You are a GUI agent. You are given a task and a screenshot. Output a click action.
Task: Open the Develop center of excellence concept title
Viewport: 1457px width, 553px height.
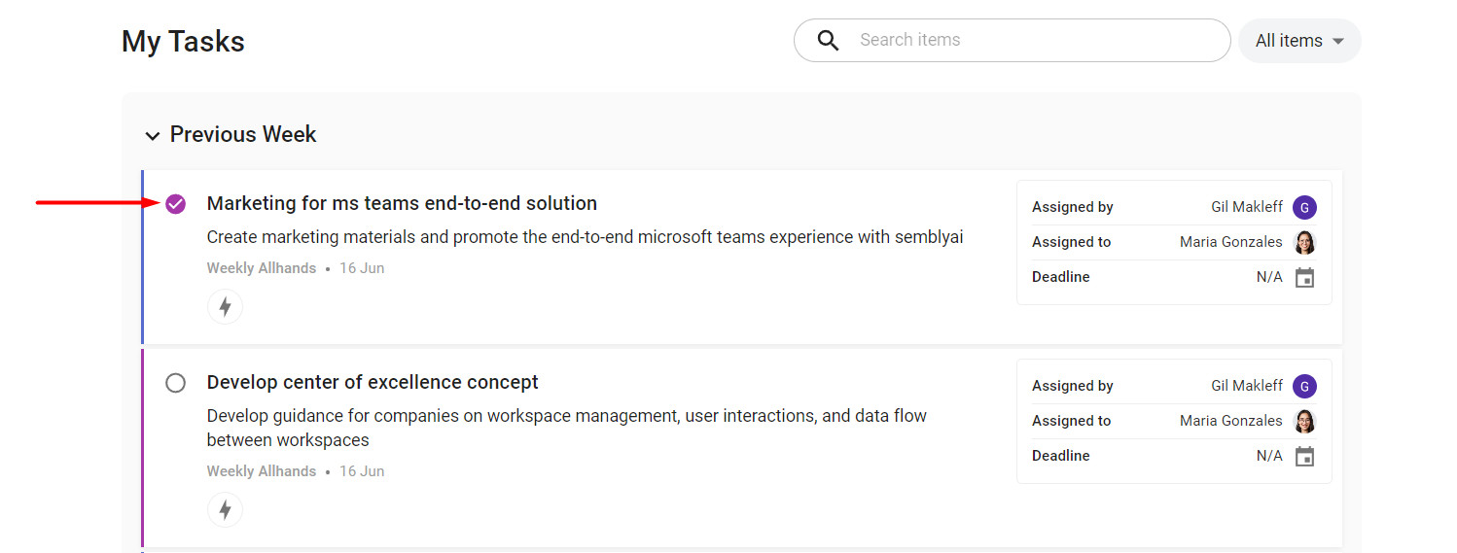pos(373,382)
